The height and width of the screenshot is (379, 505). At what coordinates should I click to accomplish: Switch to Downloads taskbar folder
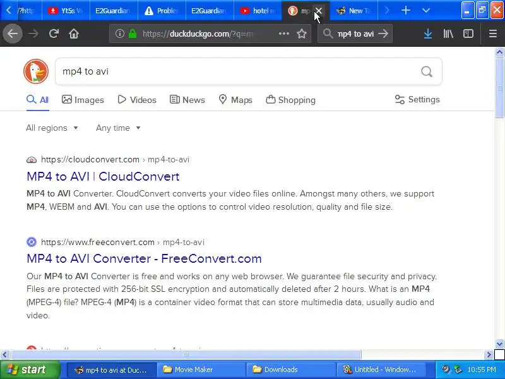(x=290, y=370)
